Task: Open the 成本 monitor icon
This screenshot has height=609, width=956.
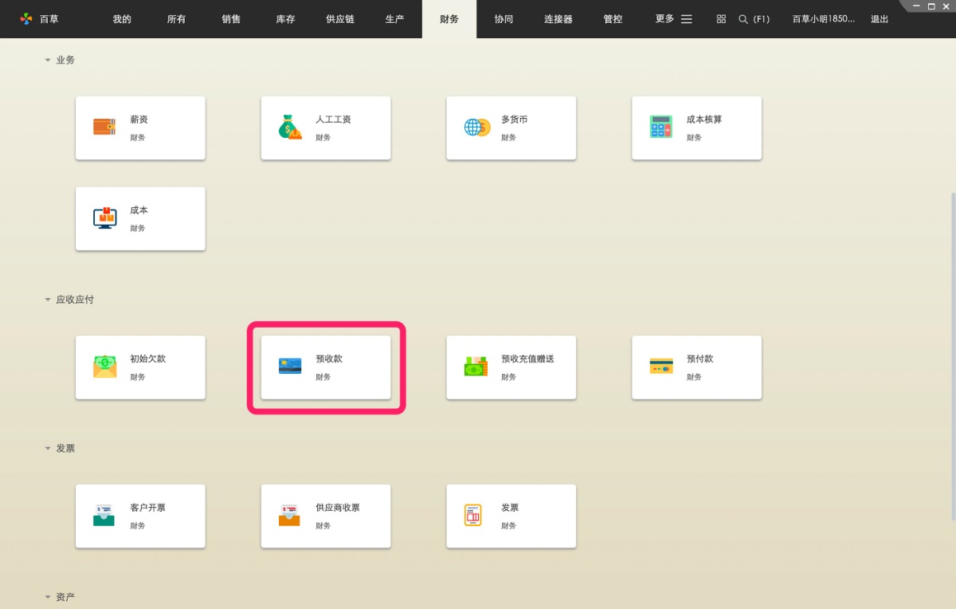Action: tap(104, 218)
